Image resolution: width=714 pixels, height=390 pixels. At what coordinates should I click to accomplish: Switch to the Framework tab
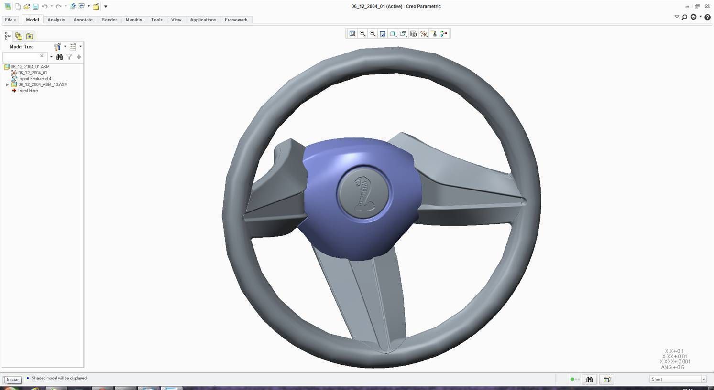(236, 20)
